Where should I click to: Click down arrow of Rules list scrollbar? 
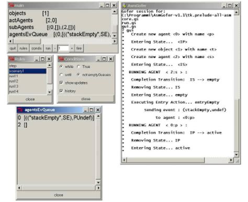50,92
